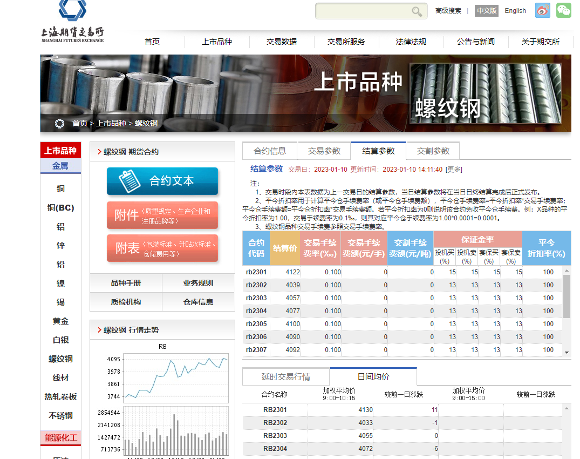Click 螺纹钢 期货合约 panel heading
The width and height of the screenshot is (580, 459).
(131, 152)
